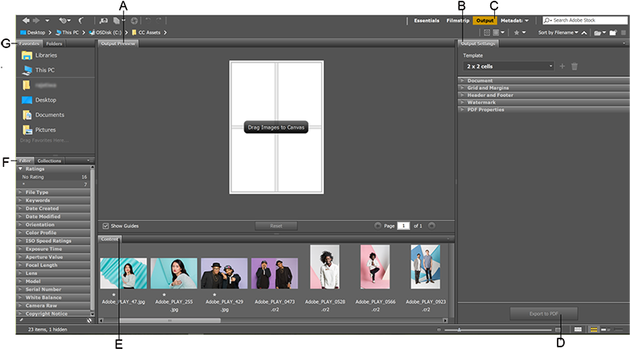Click the Reset button under preview
Screen dimensions: 630x349
(x=276, y=226)
